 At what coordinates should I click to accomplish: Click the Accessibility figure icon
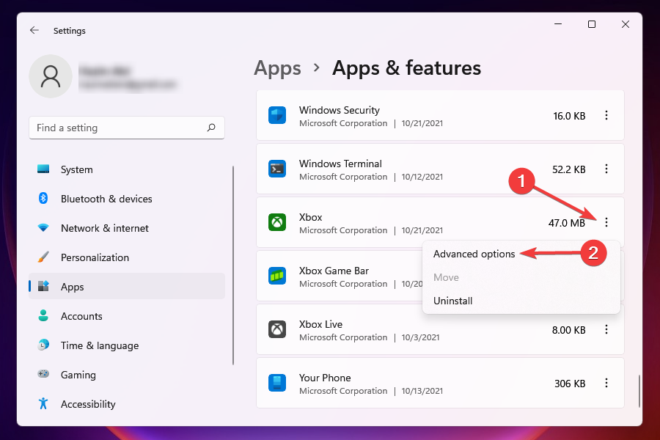(43, 403)
